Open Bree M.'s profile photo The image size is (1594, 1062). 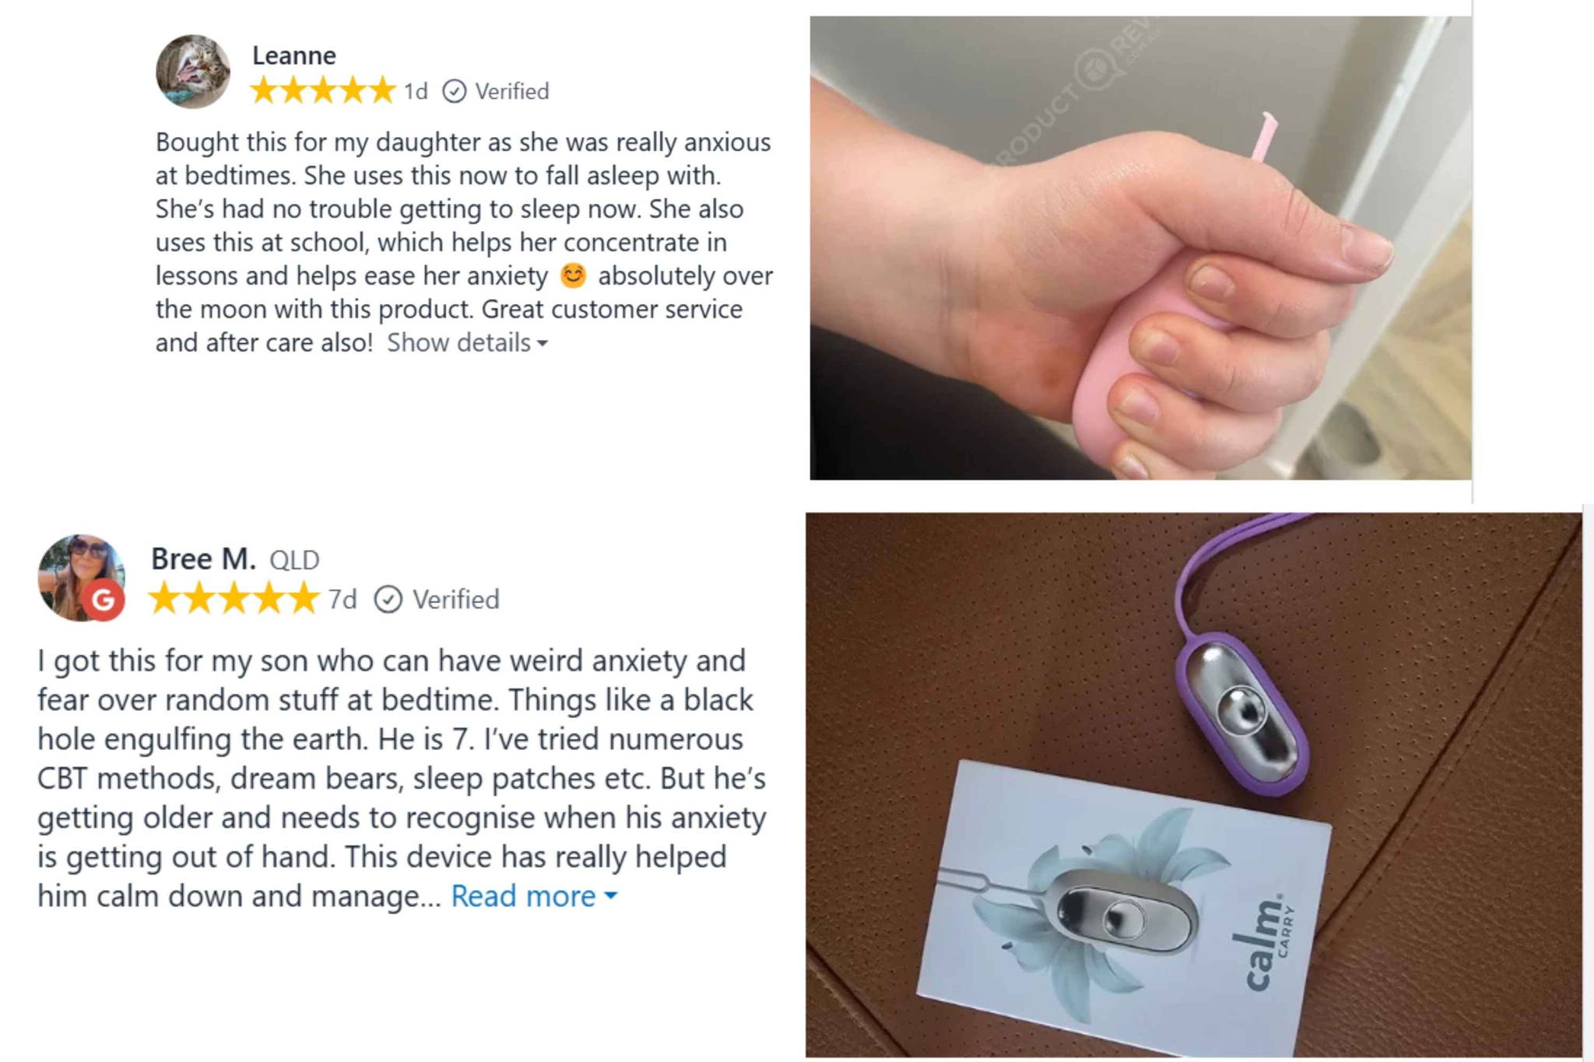click(x=81, y=577)
